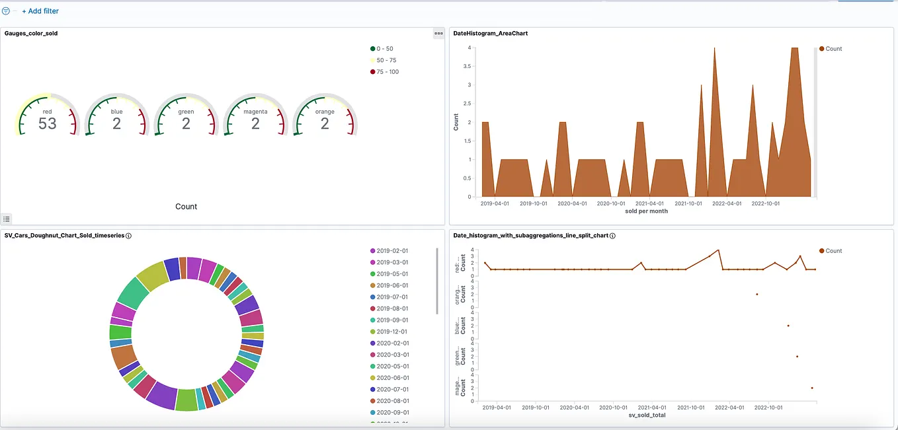898x430 pixels.
Task: Click the filter icon in the query bar
Action: pyautogui.click(x=7, y=11)
